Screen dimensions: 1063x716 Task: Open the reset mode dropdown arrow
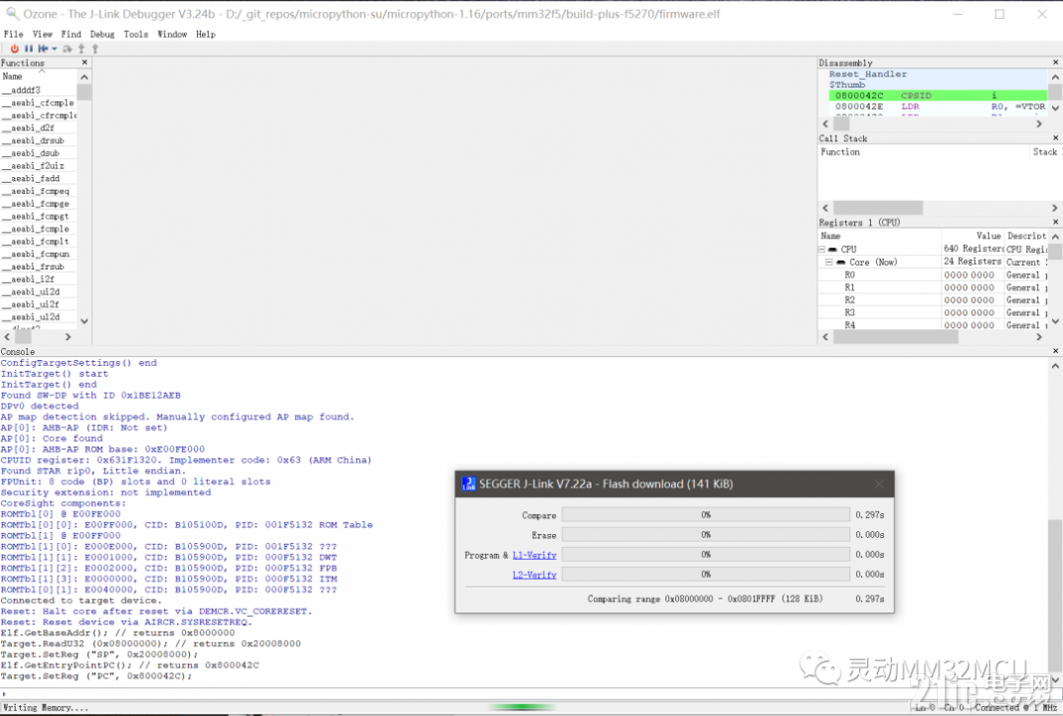[55, 49]
